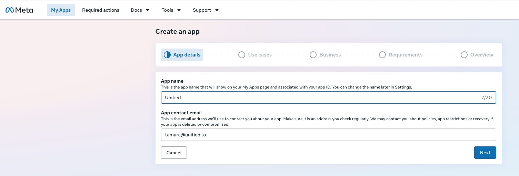
Task: Click the Business step circle
Action: [313, 55]
